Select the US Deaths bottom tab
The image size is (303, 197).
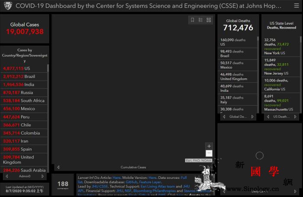281,116
